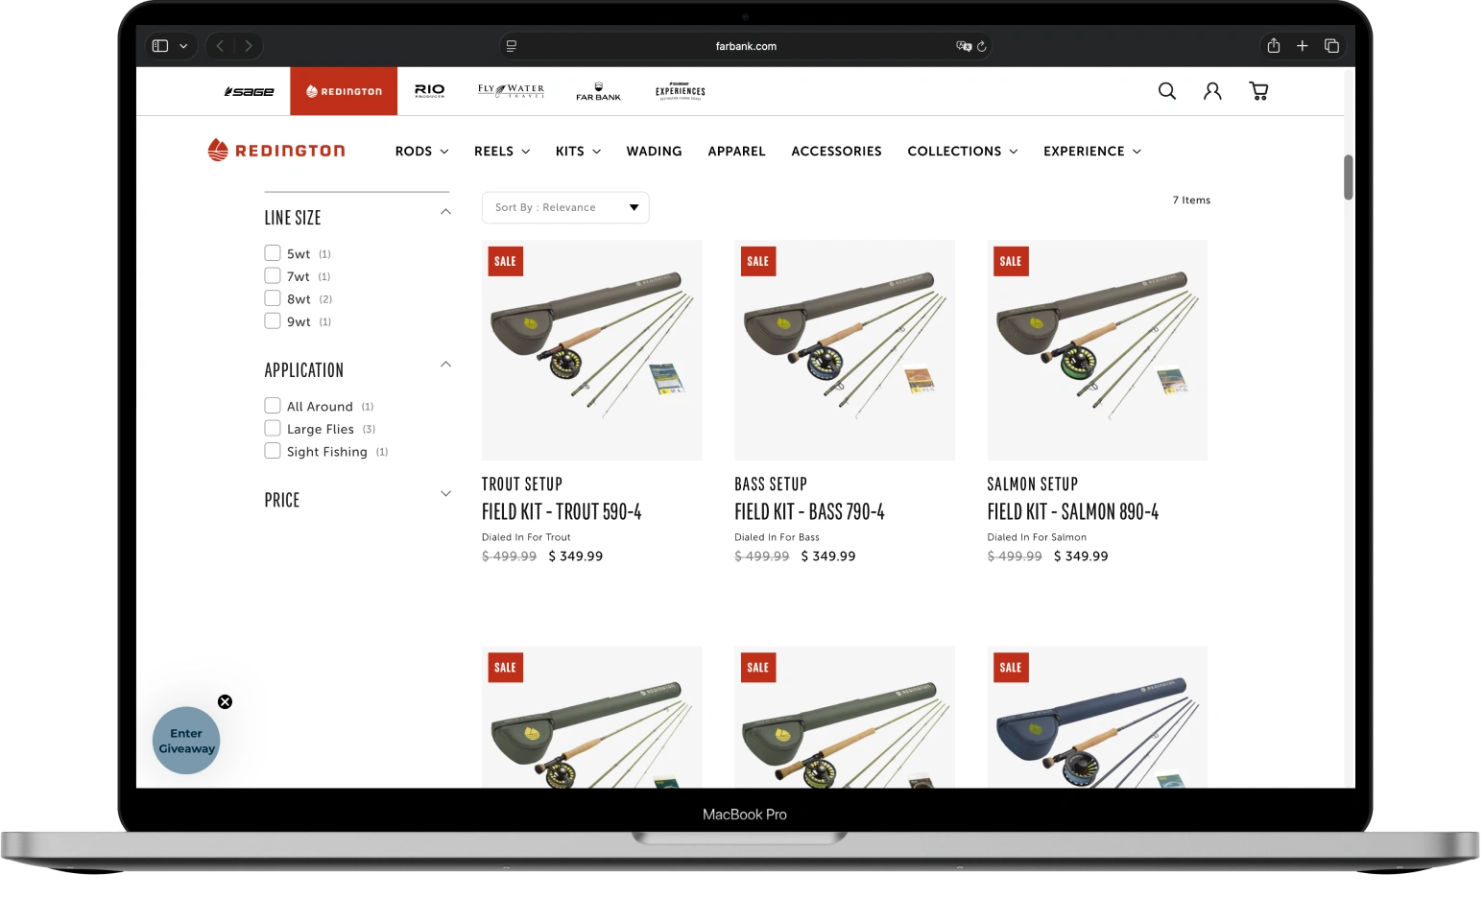Go to the Accessories menu item
Viewport: 1484px width, 898px height.
coord(836,152)
